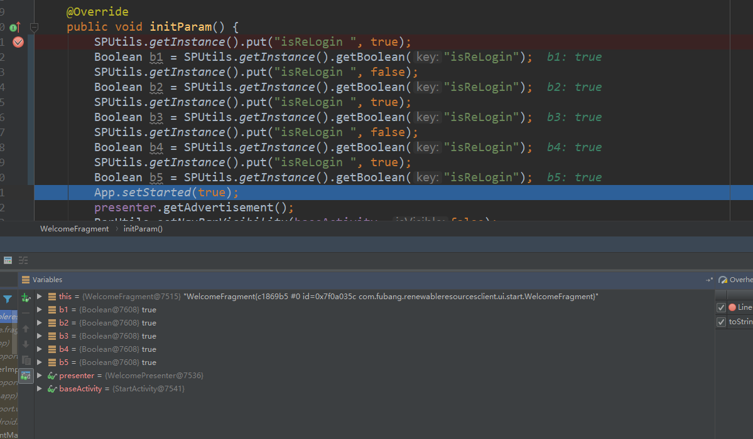Viewport: 753px width, 439px height.
Task: Expand the presenter variable node
Action: pyautogui.click(x=38, y=375)
